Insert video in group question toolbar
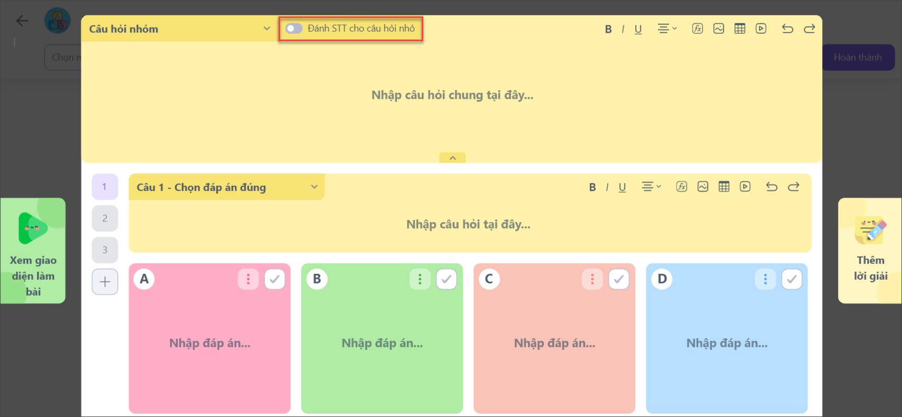 761,29
